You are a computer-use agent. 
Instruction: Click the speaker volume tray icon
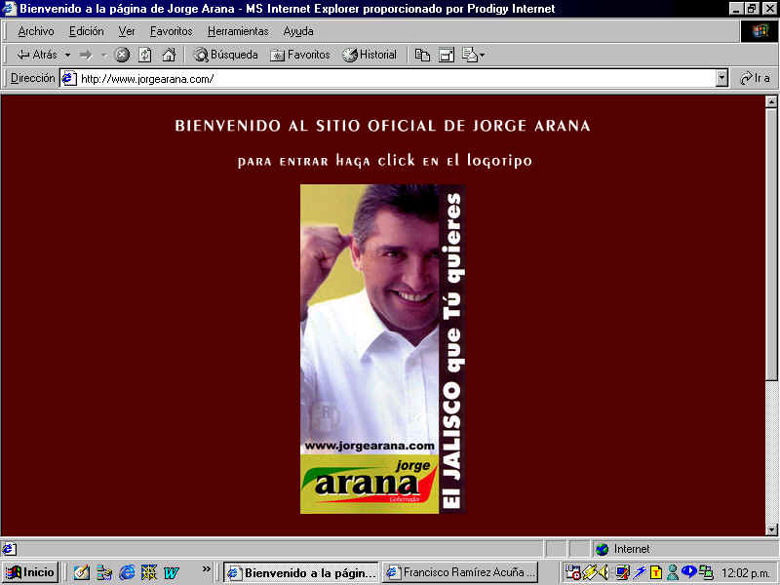click(x=604, y=572)
